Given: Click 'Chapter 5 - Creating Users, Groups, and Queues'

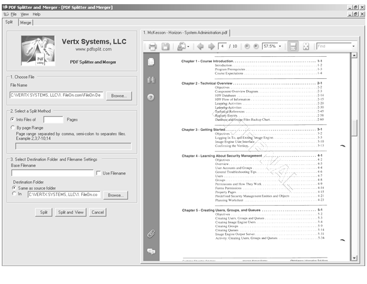Looking at the screenshot, I should [x=221, y=210].
